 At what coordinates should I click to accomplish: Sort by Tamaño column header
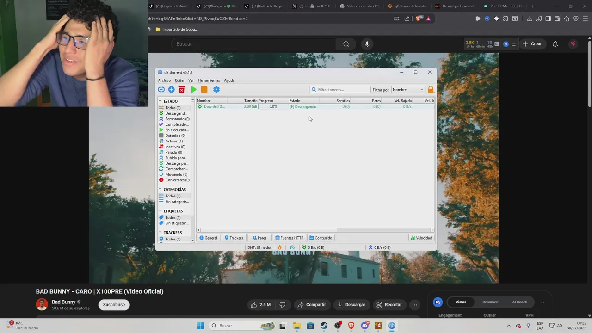coord(242,101)
